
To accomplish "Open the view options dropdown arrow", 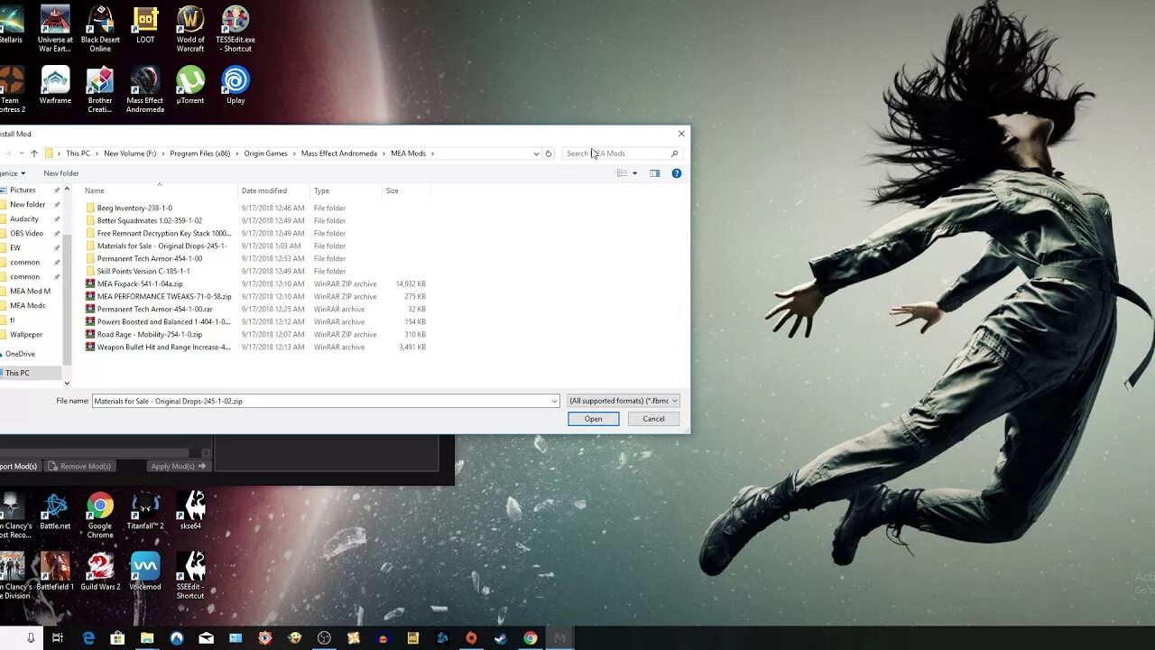I will (634, 173).
